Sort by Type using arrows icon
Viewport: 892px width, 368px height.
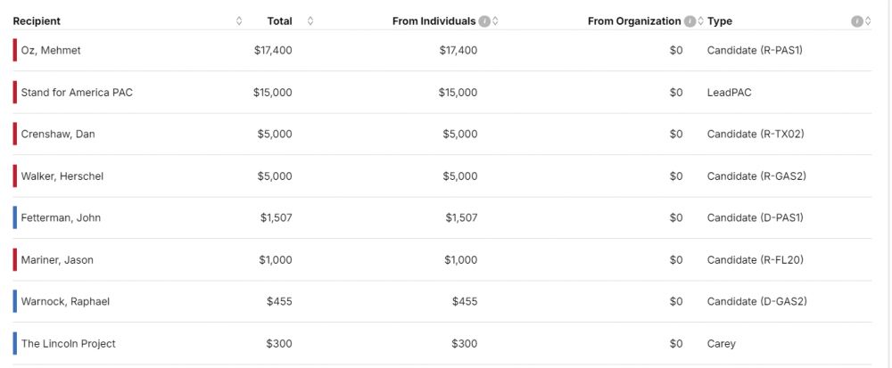tap(868, 21)
